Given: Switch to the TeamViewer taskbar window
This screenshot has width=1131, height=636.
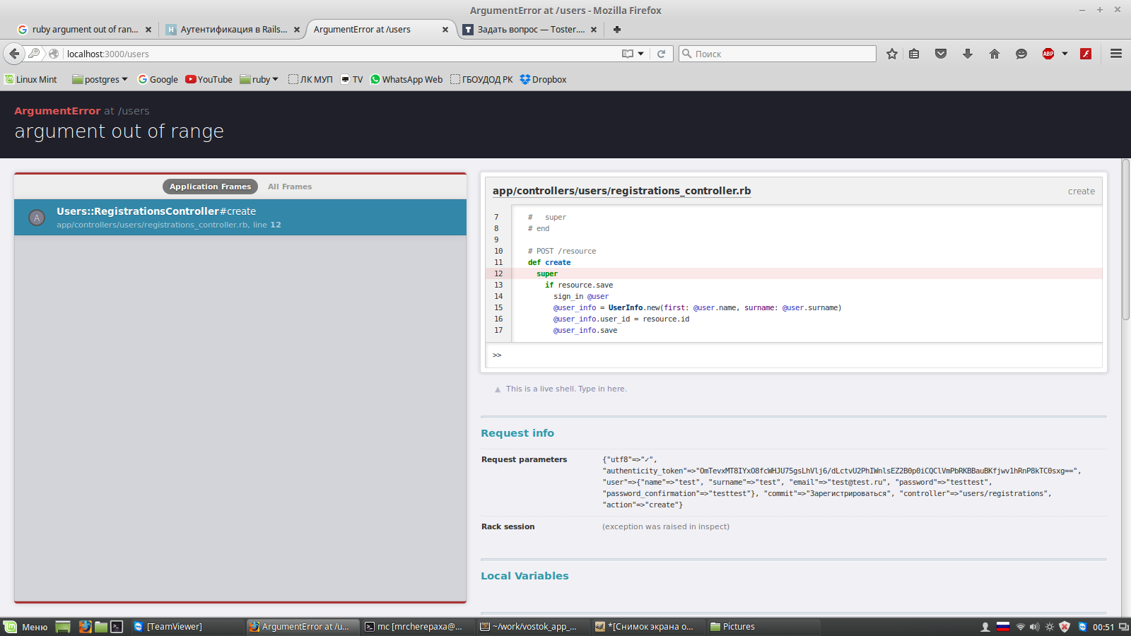Looking at the screenshot, I should 187,627.
